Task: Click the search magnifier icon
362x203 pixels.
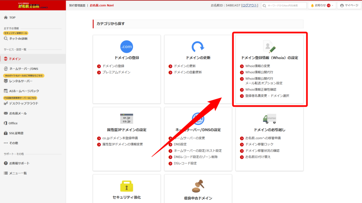Action: (x=264, y=6)
